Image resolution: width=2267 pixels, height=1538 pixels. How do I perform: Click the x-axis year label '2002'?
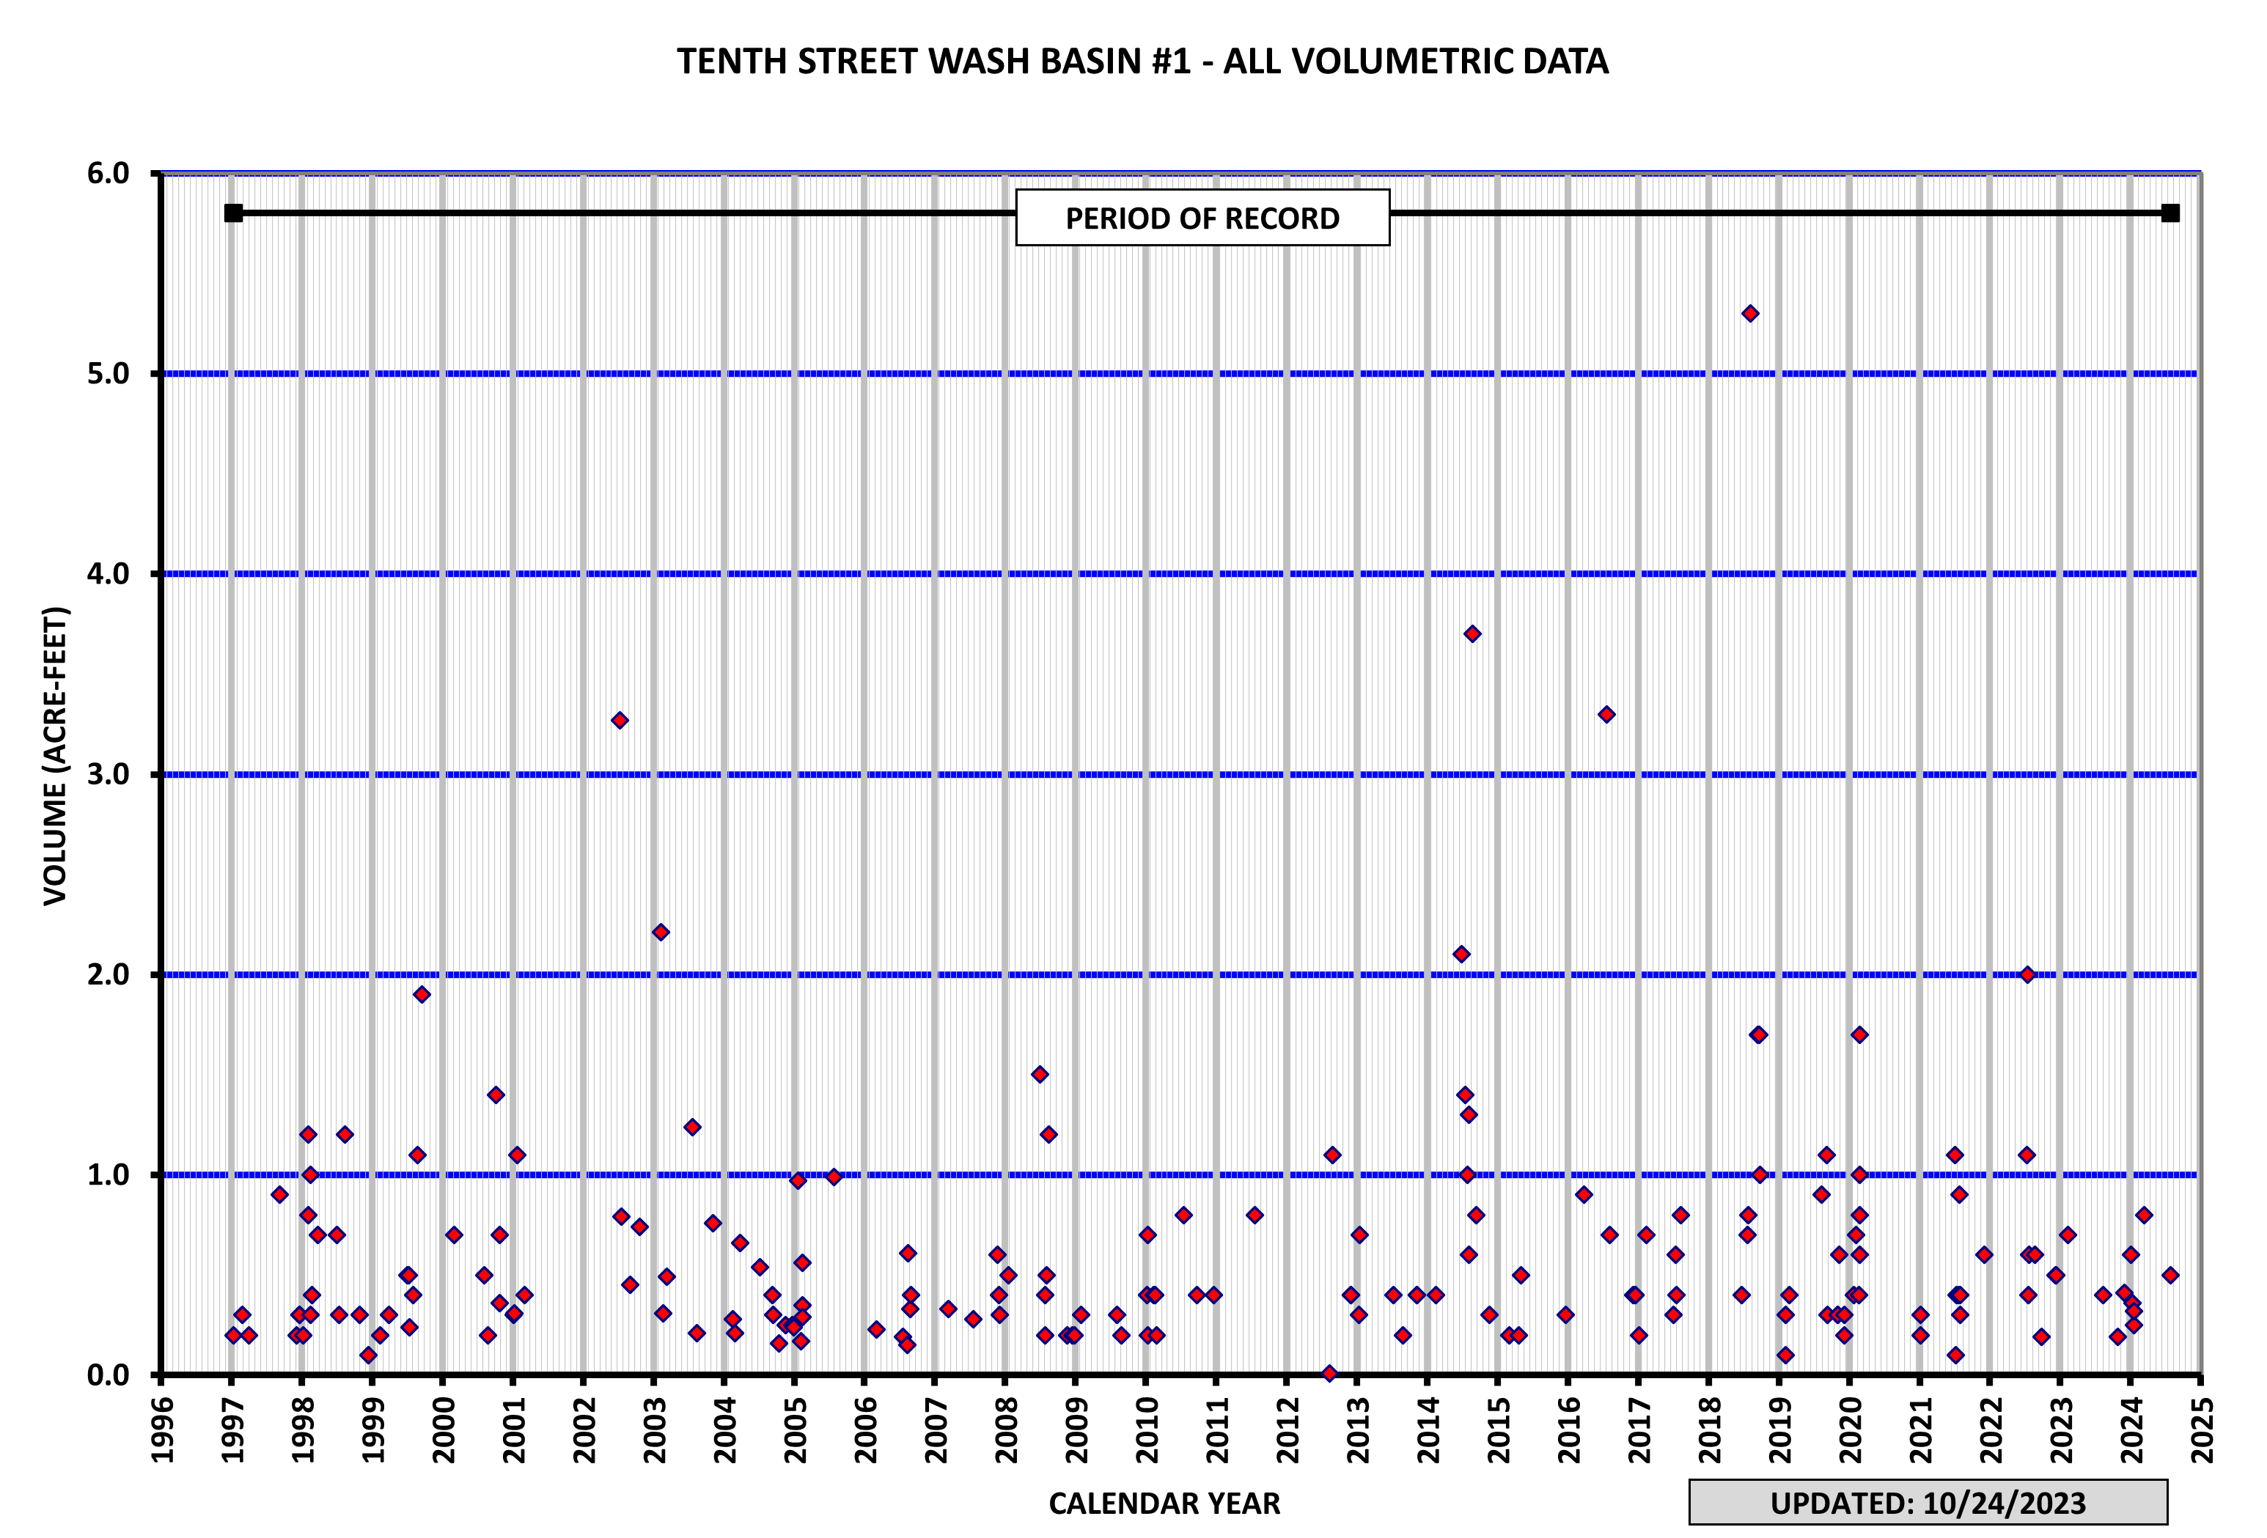(x=584, y=1430)
